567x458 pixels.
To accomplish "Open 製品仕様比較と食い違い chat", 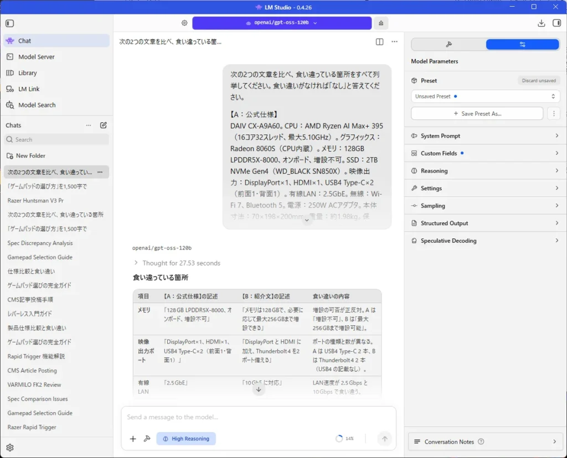I will coord(56,328).
